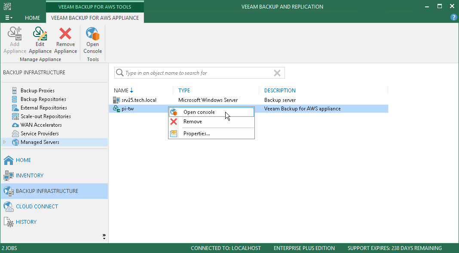459x253 pixels.
Task: Click the Home house icon in navigation
Action: pyautogui.click(x=9, y=160)
